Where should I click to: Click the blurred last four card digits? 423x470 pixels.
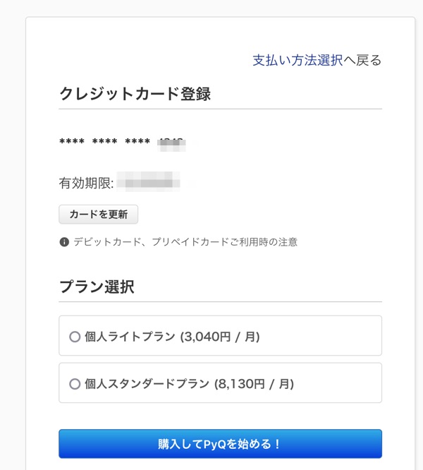[171, 143]
